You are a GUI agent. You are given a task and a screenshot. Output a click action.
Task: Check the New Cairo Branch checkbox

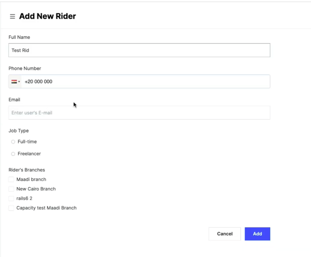pyautogui.click(x=11, y=189)
